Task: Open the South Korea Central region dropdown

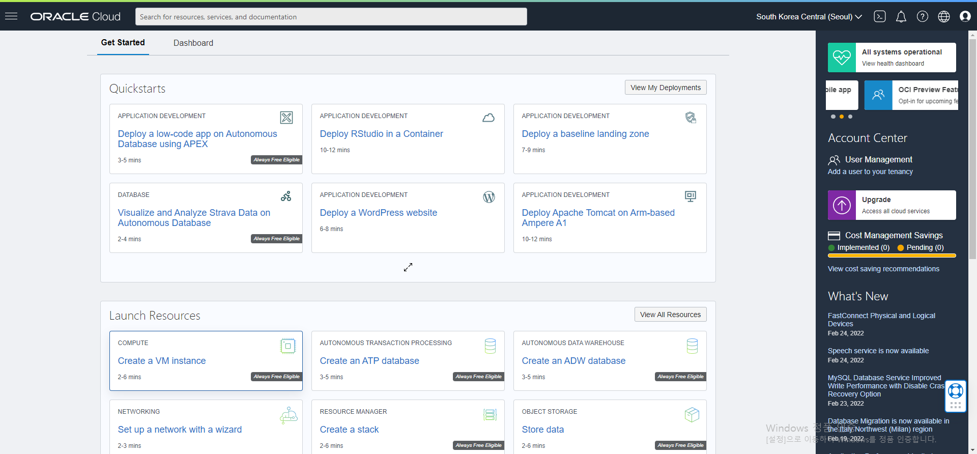Action: point(809,17)
